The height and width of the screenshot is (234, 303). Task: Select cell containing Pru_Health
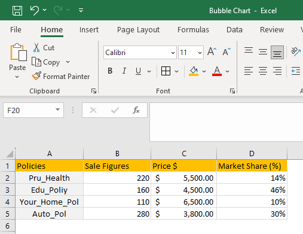pos(50,178)
